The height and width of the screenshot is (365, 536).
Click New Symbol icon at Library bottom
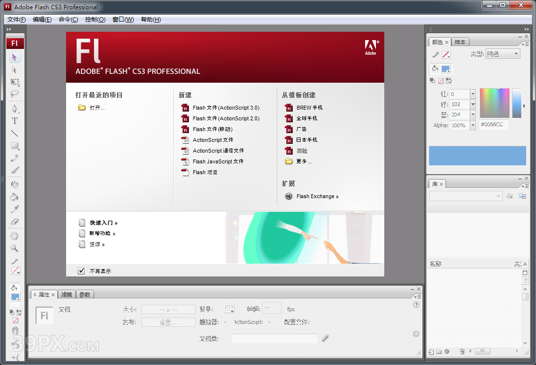[432, 352]
